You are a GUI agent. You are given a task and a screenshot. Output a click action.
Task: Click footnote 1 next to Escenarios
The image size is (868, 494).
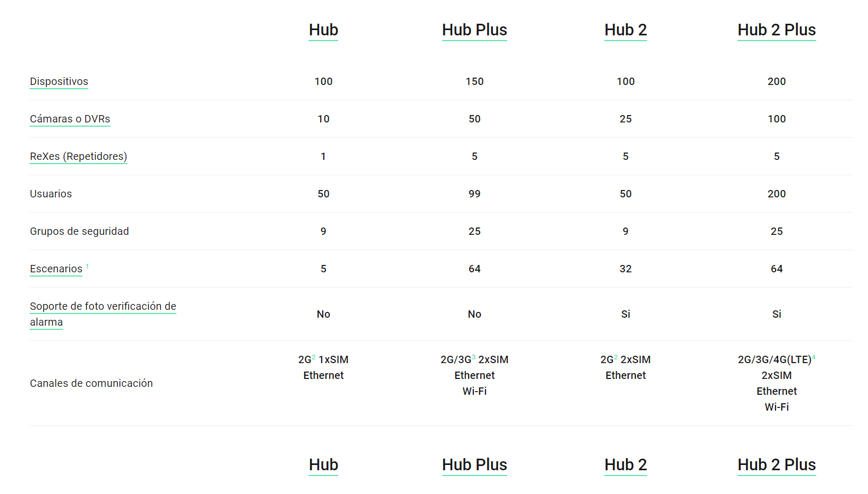(x=87, y=267)
